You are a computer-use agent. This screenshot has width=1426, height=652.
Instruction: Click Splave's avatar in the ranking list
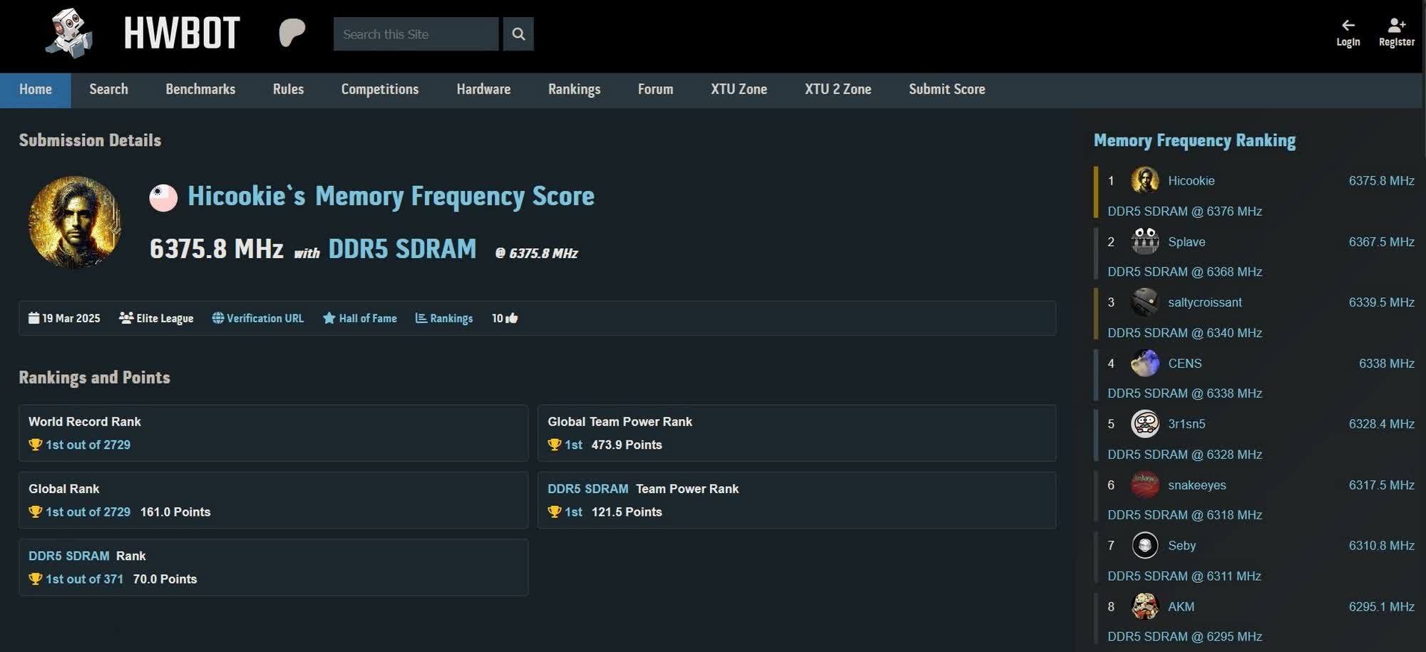pos(1145,242)
